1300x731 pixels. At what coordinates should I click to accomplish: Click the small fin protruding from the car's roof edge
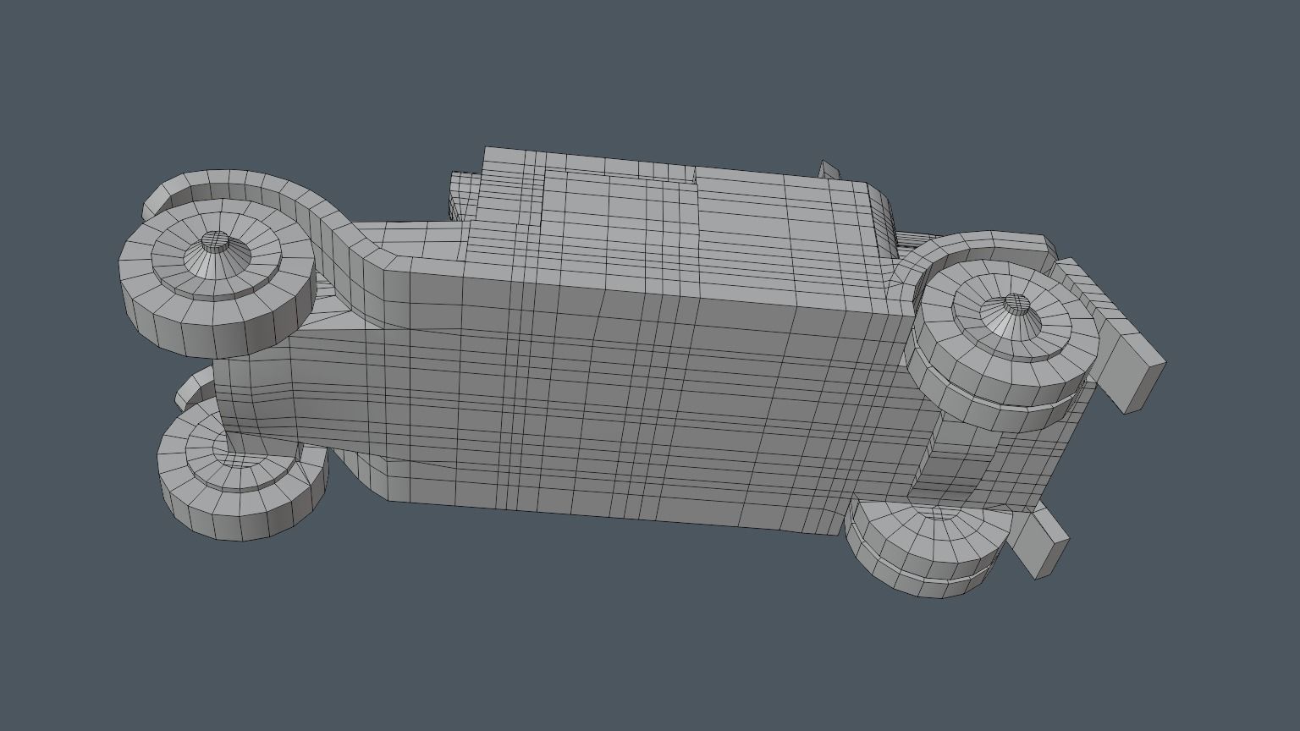point(829,170)
